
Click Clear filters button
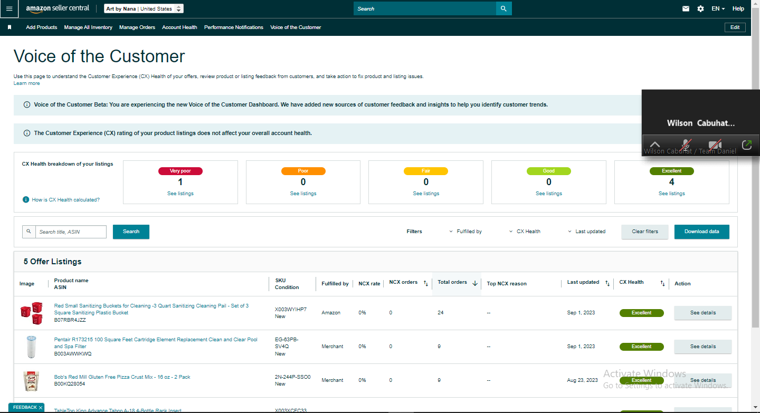pyautogui.click(x=645, y=232)
